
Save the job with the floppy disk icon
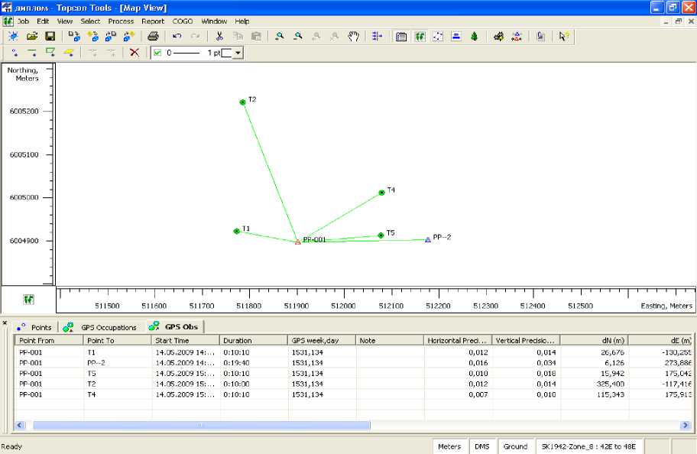[50, 36]
